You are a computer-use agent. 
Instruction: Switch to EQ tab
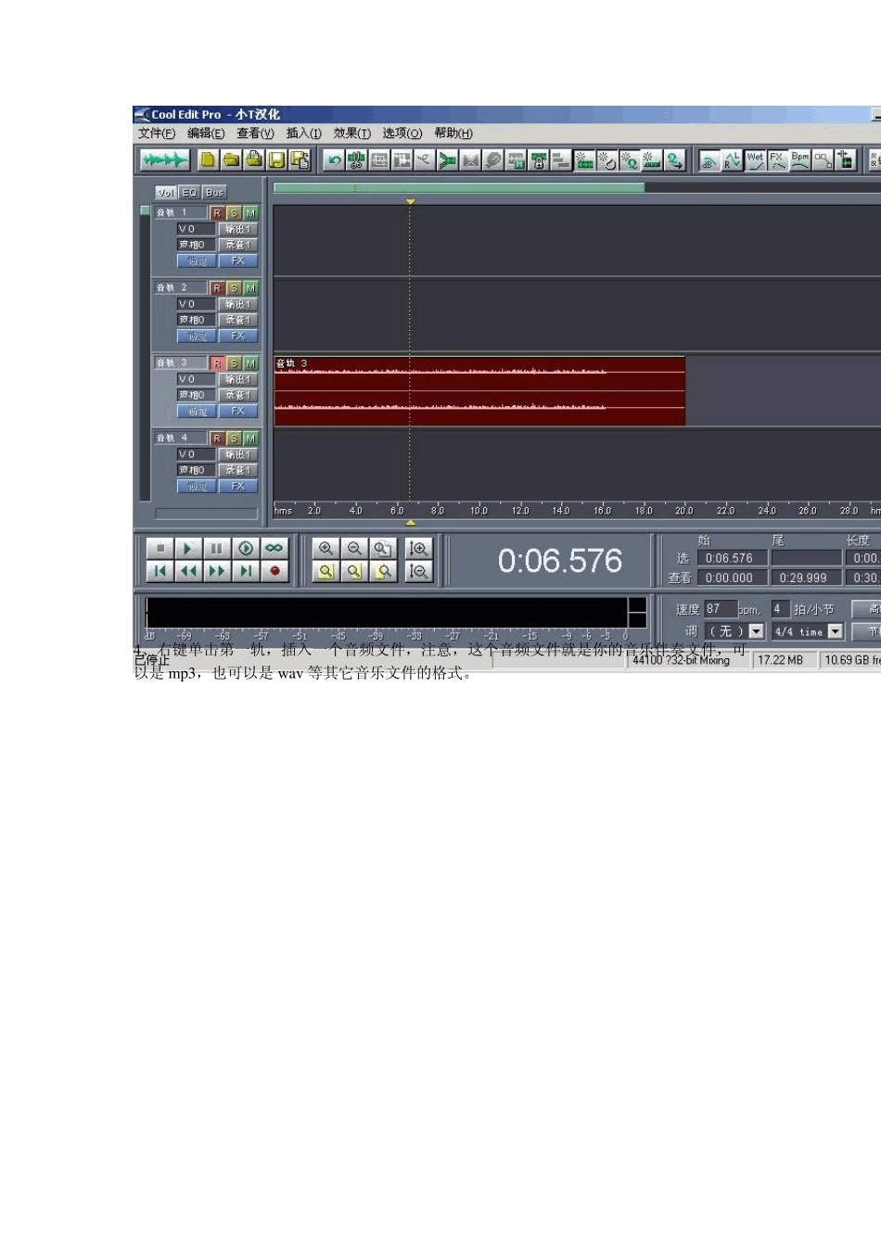[190, 192]
